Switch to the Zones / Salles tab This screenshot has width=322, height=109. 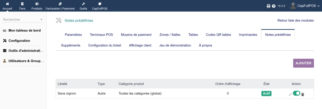170,35
